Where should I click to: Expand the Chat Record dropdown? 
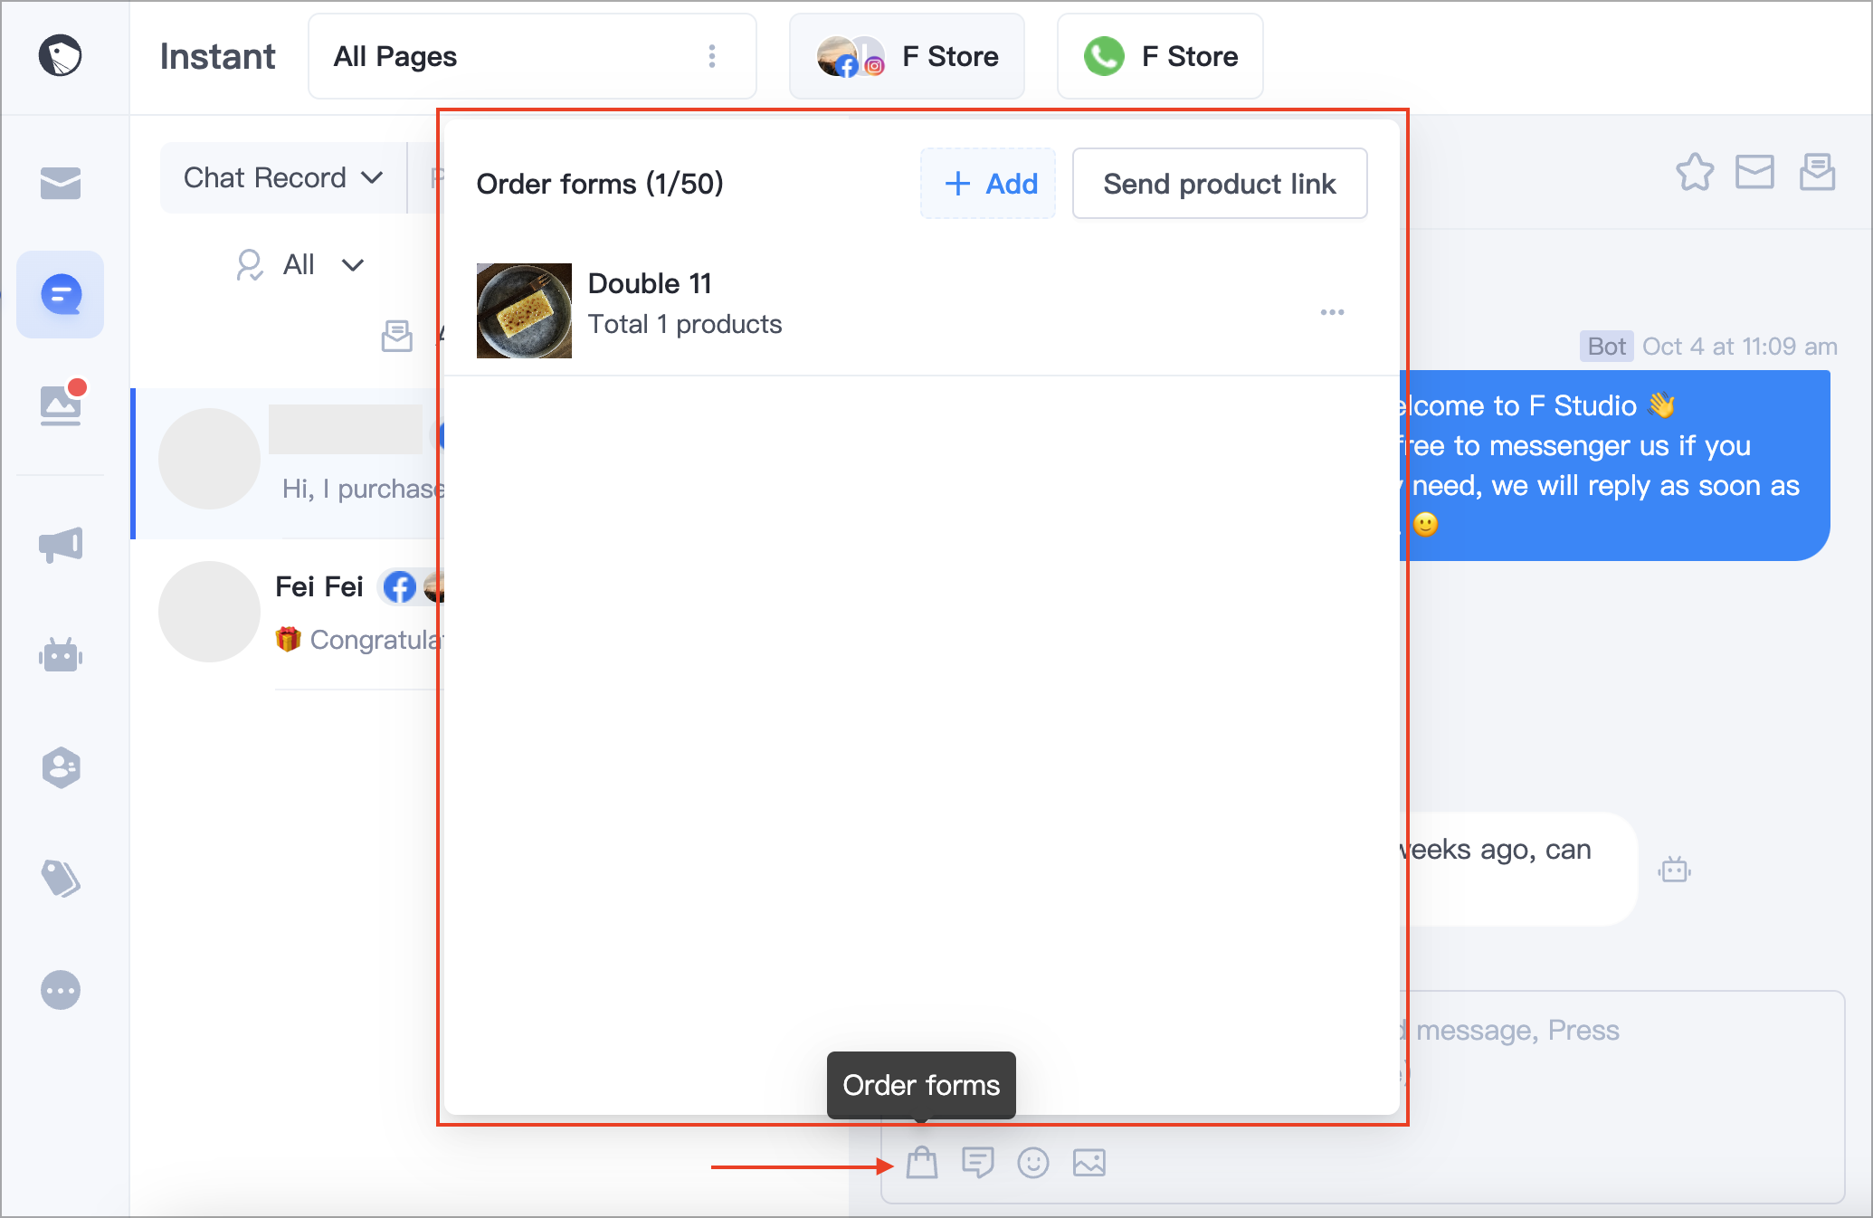tap(283, 177)
